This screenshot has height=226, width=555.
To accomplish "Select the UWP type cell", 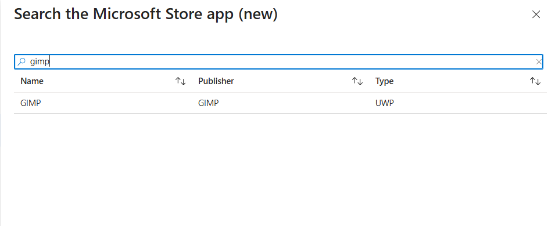I will click(385, 103).
